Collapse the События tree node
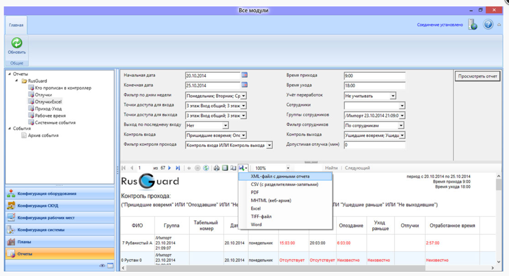The image size is (509, 276). click(x=10, y=129)
